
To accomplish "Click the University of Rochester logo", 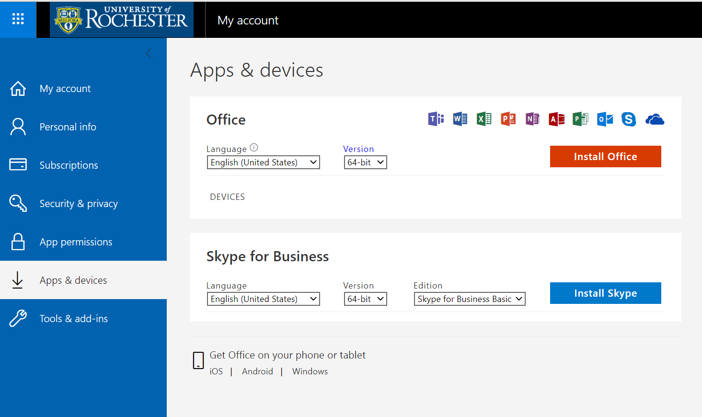I will click(122, 20).
